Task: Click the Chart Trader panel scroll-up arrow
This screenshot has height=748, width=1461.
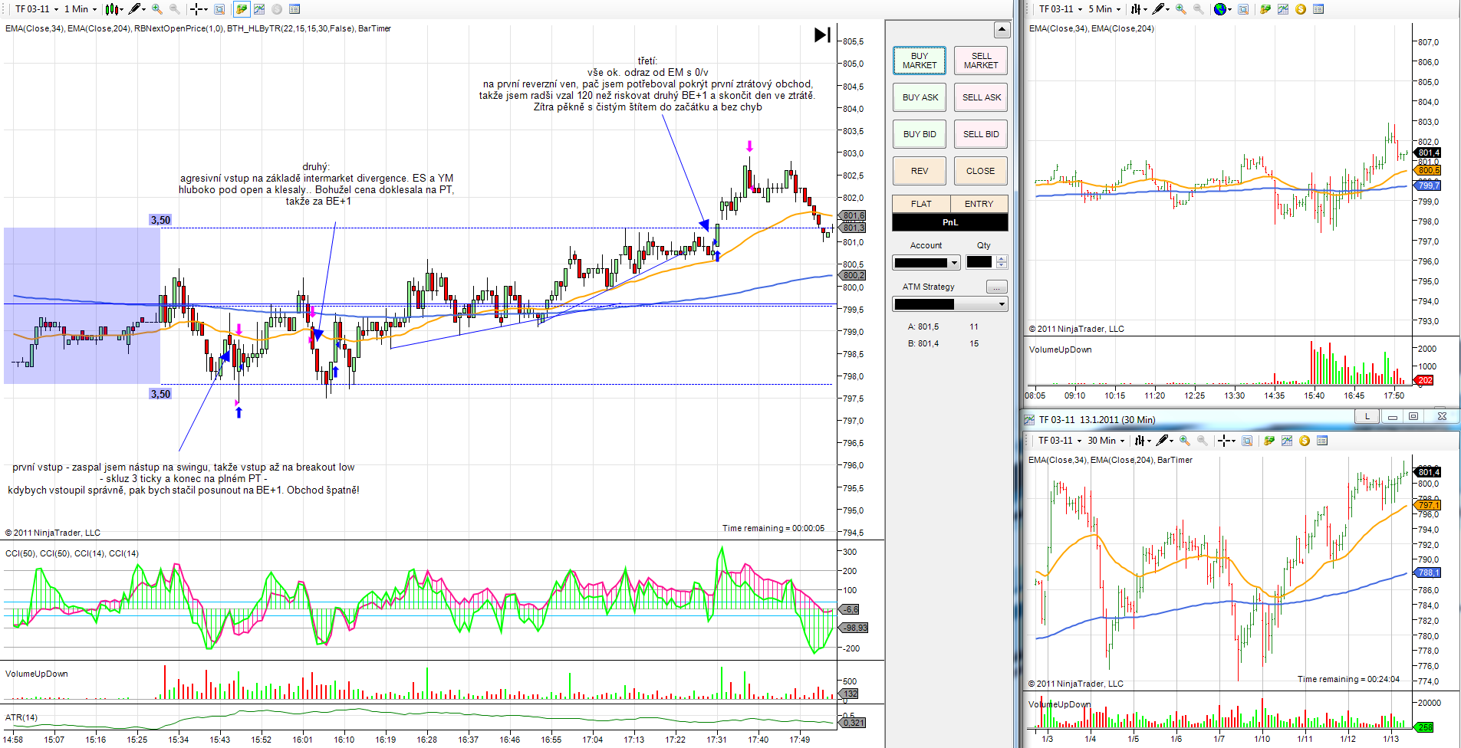Action: [1002, 30]
